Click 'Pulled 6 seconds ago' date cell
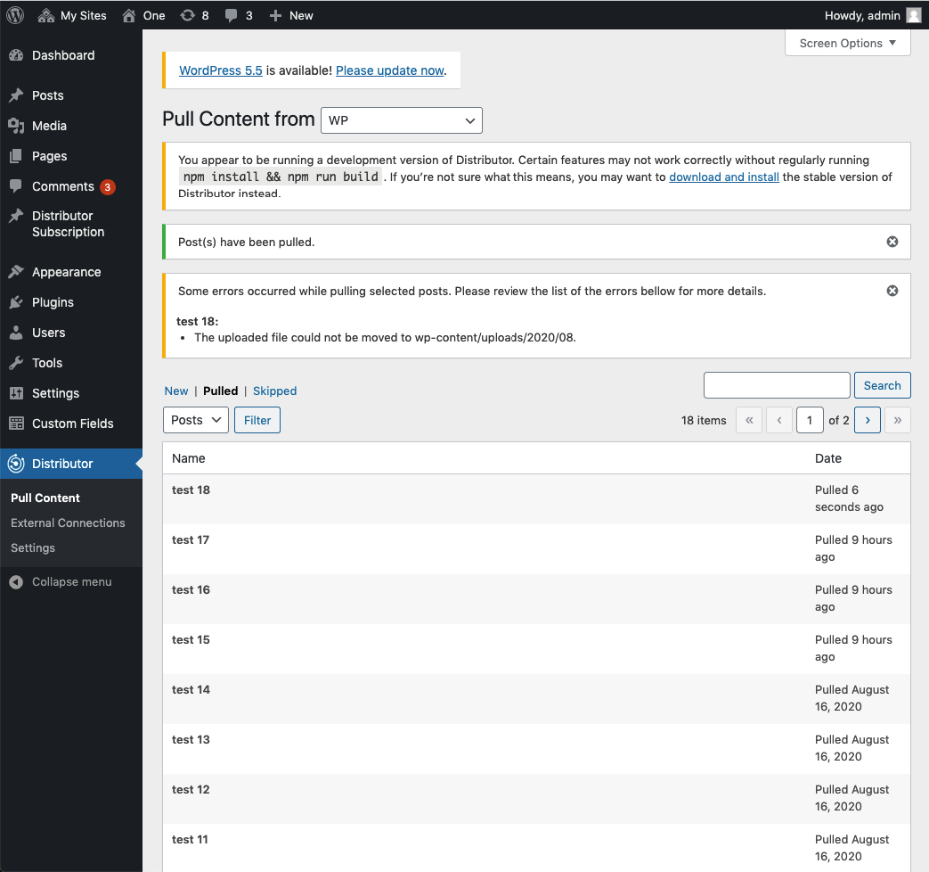Viewport: 929px width, 872px height. point(849,498)
